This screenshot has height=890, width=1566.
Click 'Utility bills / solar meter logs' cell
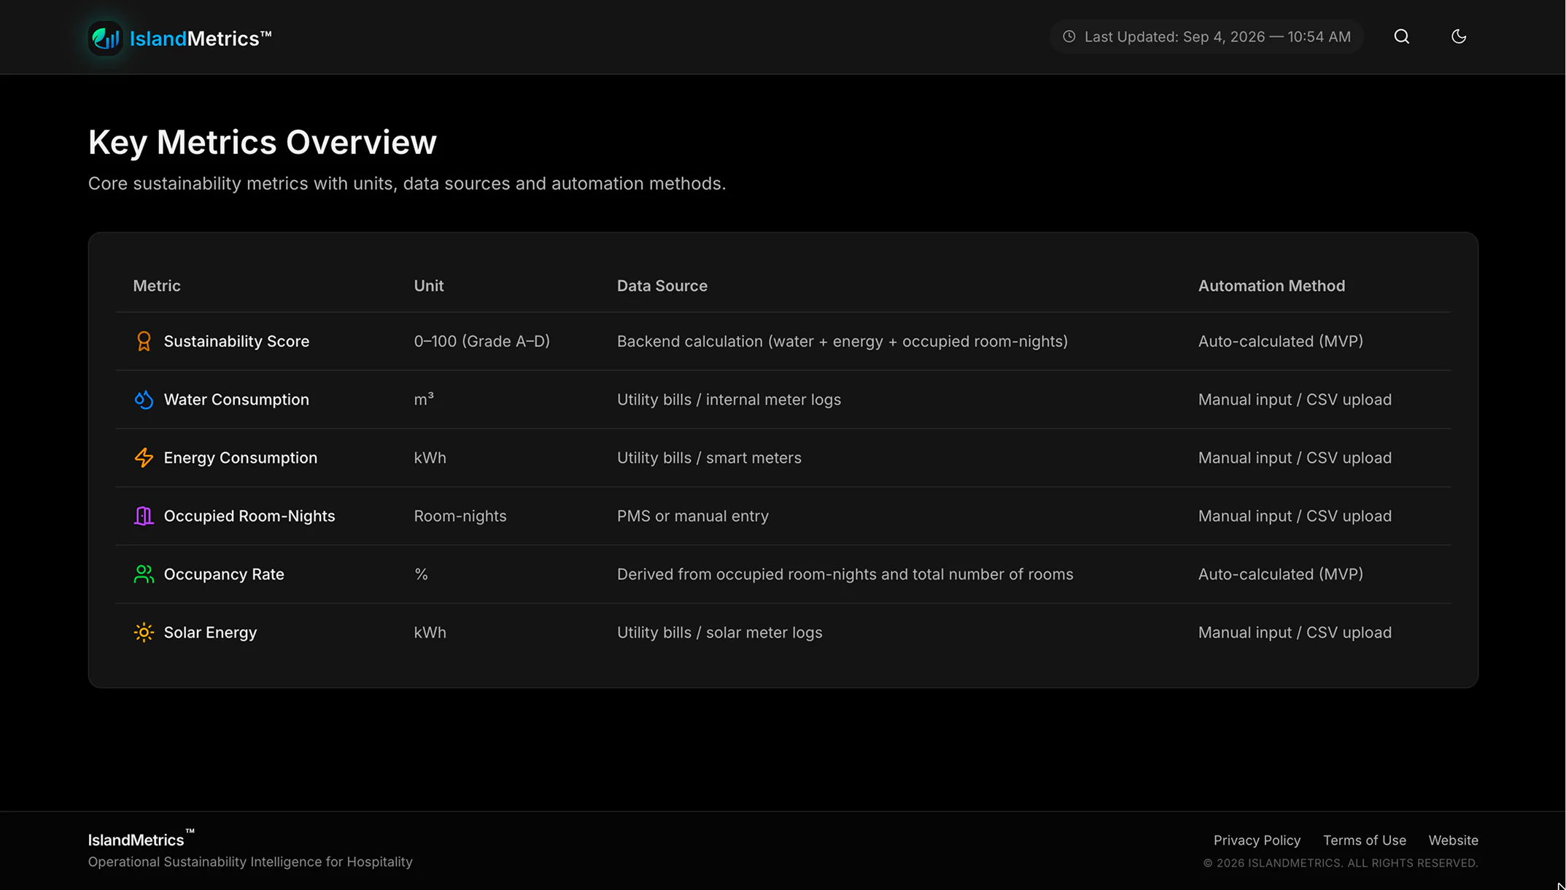pyautogui.click(x=719, y=633)
